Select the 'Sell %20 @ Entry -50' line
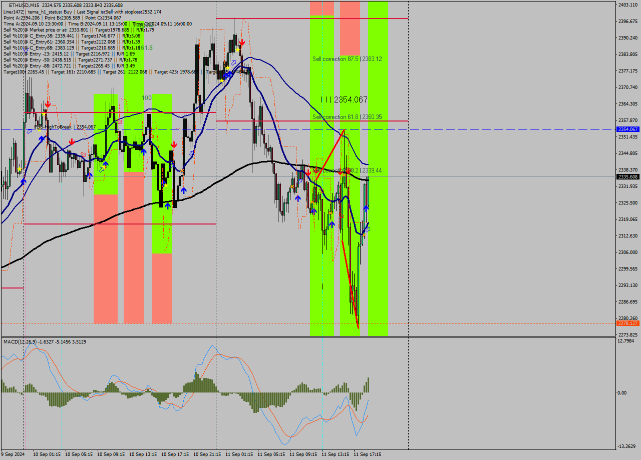 (x=70, y=59)
